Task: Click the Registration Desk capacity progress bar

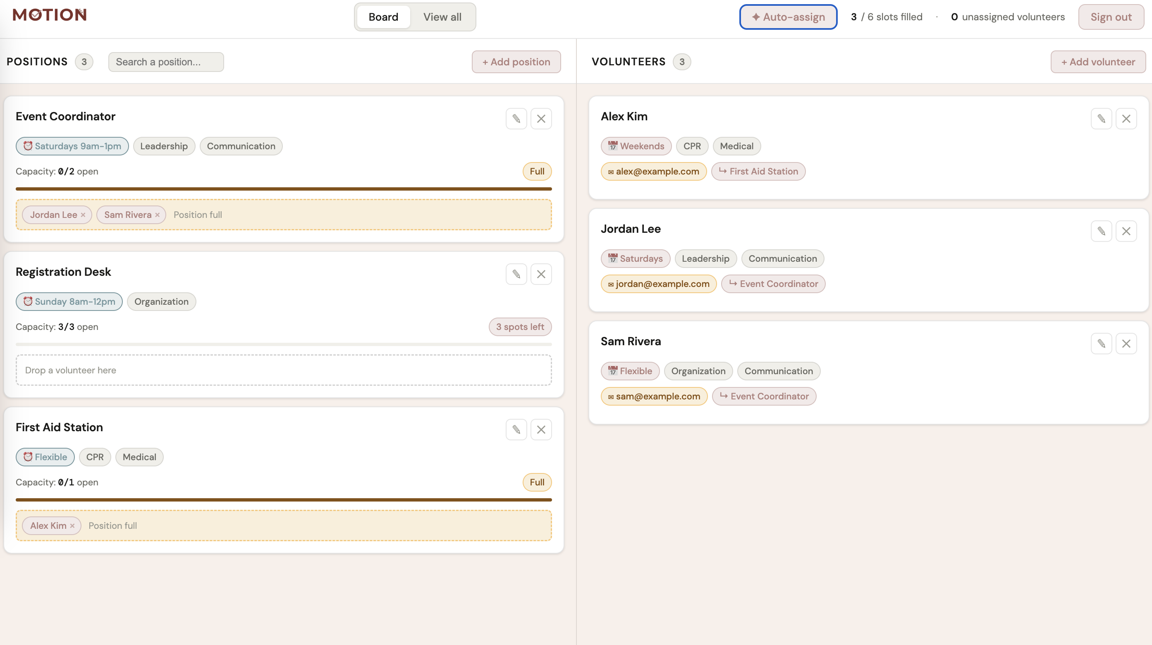Action: [284, 344]
